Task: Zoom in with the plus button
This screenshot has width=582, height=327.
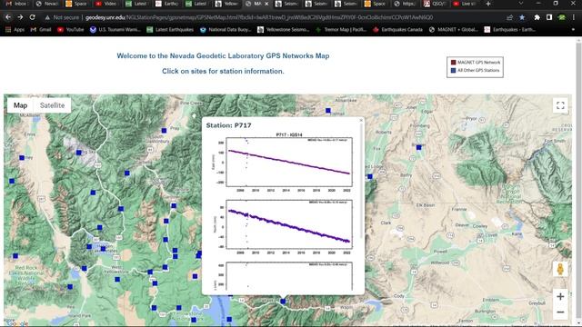Action: click(560, 296)
